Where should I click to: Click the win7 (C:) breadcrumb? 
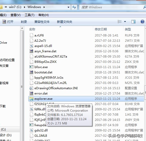(15, 7)
